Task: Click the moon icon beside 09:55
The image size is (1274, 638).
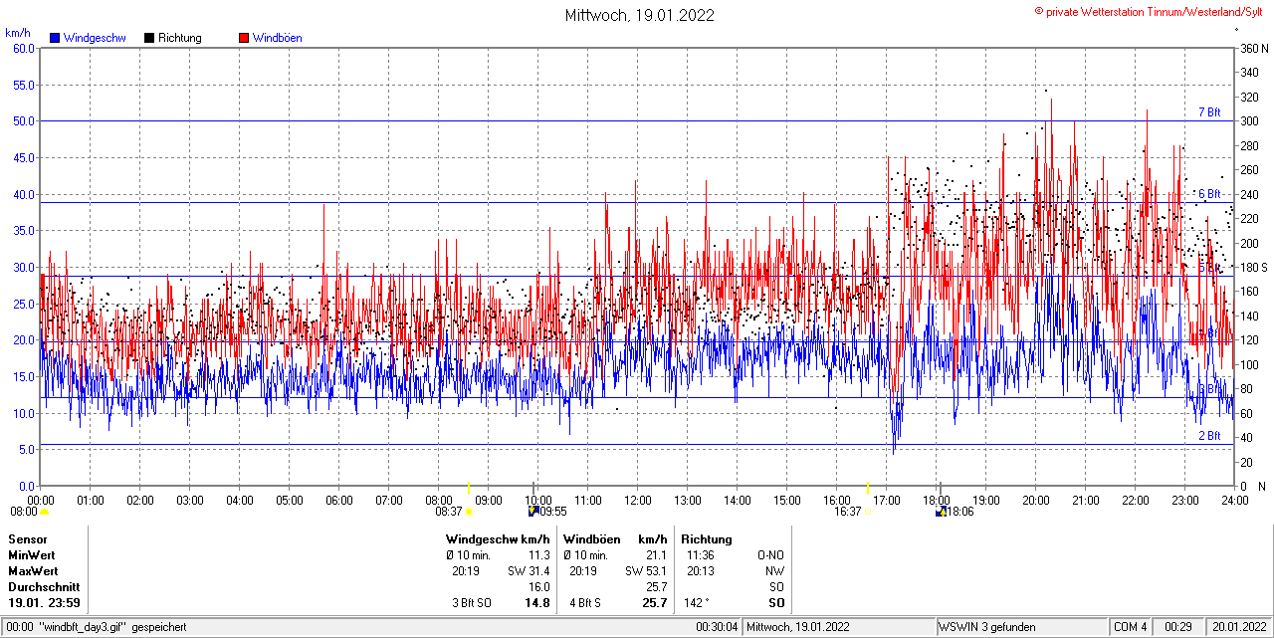Action: tap(532, 512)
